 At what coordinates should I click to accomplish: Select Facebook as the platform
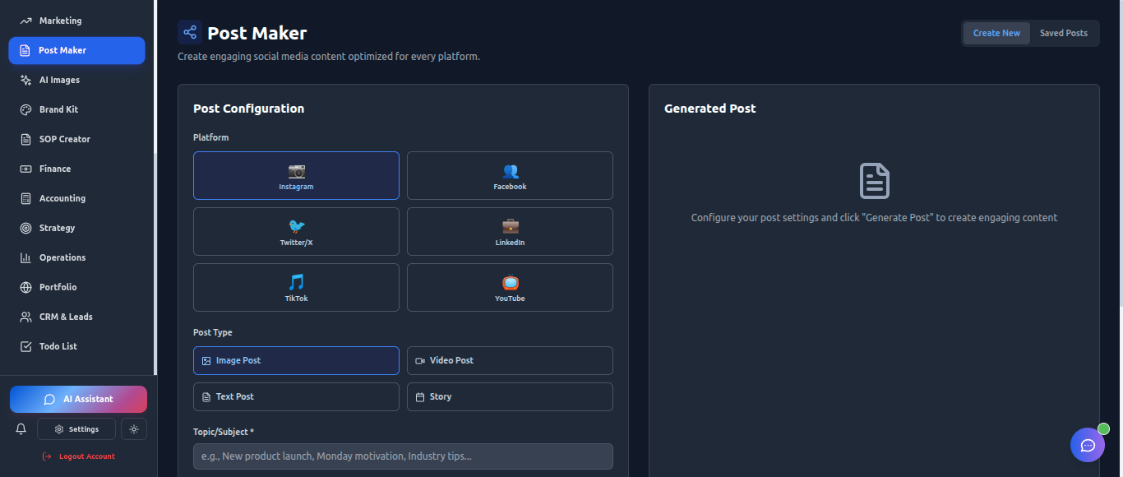[x=510, y=175]
